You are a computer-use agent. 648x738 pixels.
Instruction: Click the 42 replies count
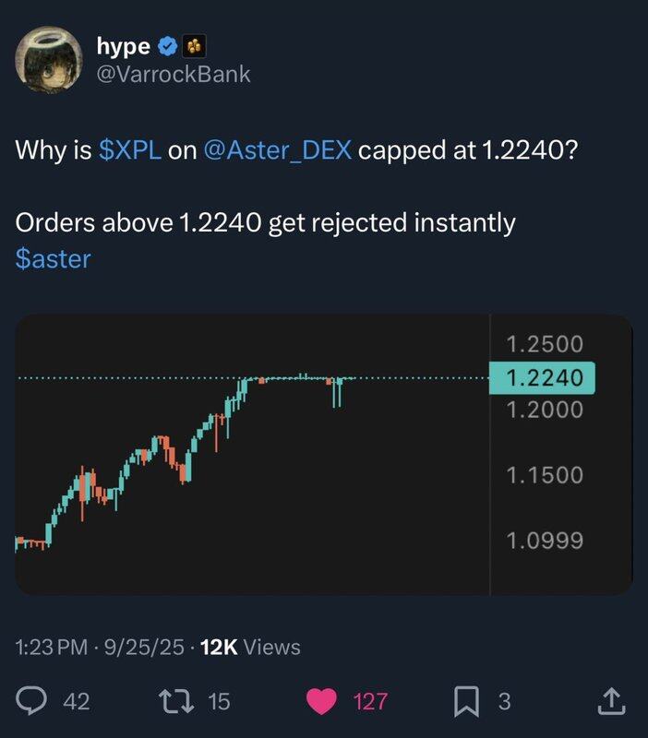click(77, 701)
